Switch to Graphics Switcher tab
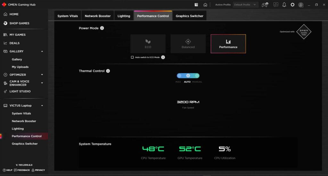The image size is (328, 176). [190, 16]
